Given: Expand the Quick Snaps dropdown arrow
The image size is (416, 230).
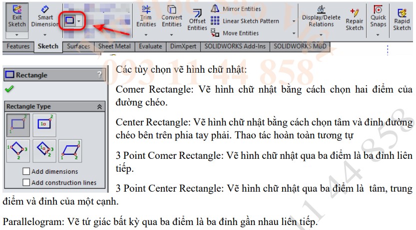Looking at the screenshot, I should 378,35.
